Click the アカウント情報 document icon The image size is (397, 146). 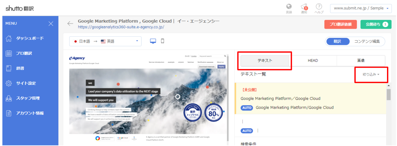click(9, 113)
